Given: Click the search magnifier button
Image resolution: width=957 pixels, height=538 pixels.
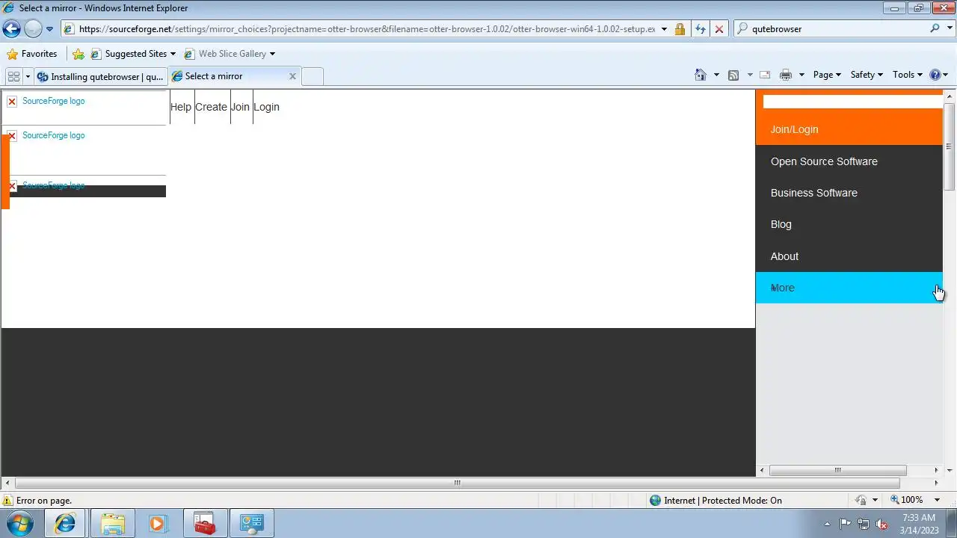Looking at the screenshot, I should point(934,28).
